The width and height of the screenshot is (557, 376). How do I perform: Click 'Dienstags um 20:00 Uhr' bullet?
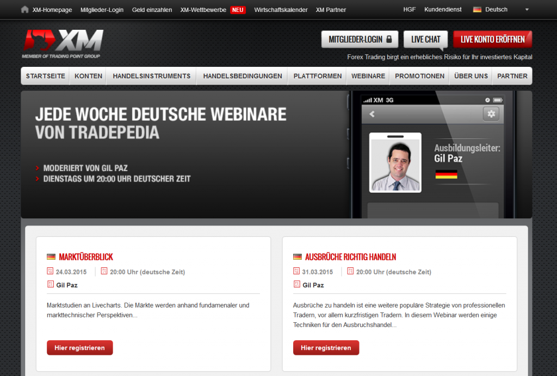click(117, 179)
